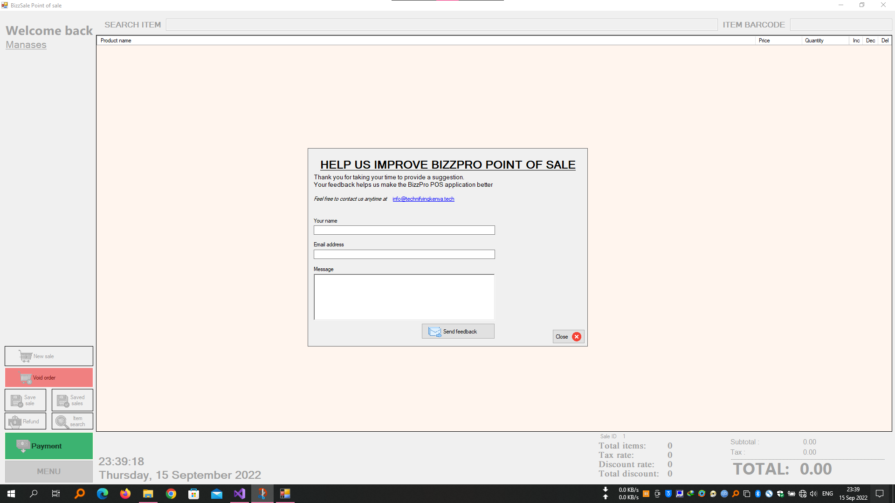Click the speaker volume icon in the tray

coord(813,494)
